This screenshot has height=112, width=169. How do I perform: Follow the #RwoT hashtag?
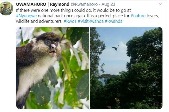pos(70,21)
